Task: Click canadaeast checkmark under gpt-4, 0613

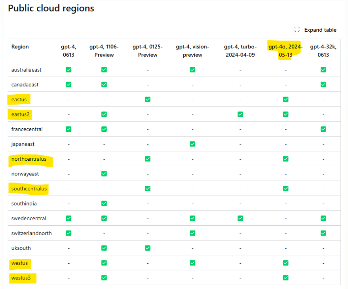Action: click(68, 85)
